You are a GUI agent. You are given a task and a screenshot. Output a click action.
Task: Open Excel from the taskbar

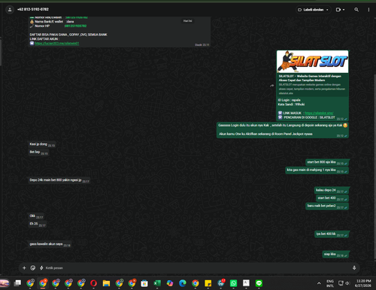[157, 283]
